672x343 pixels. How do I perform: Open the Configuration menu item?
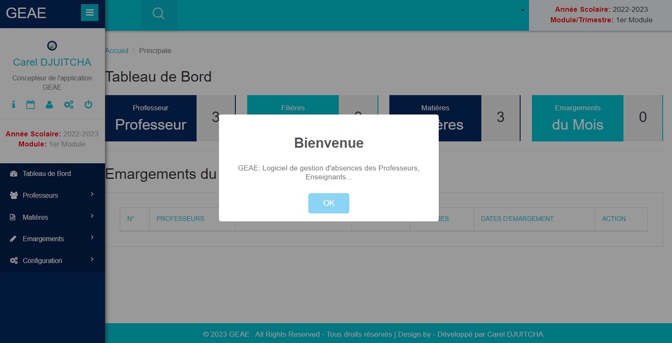(42, 261)
